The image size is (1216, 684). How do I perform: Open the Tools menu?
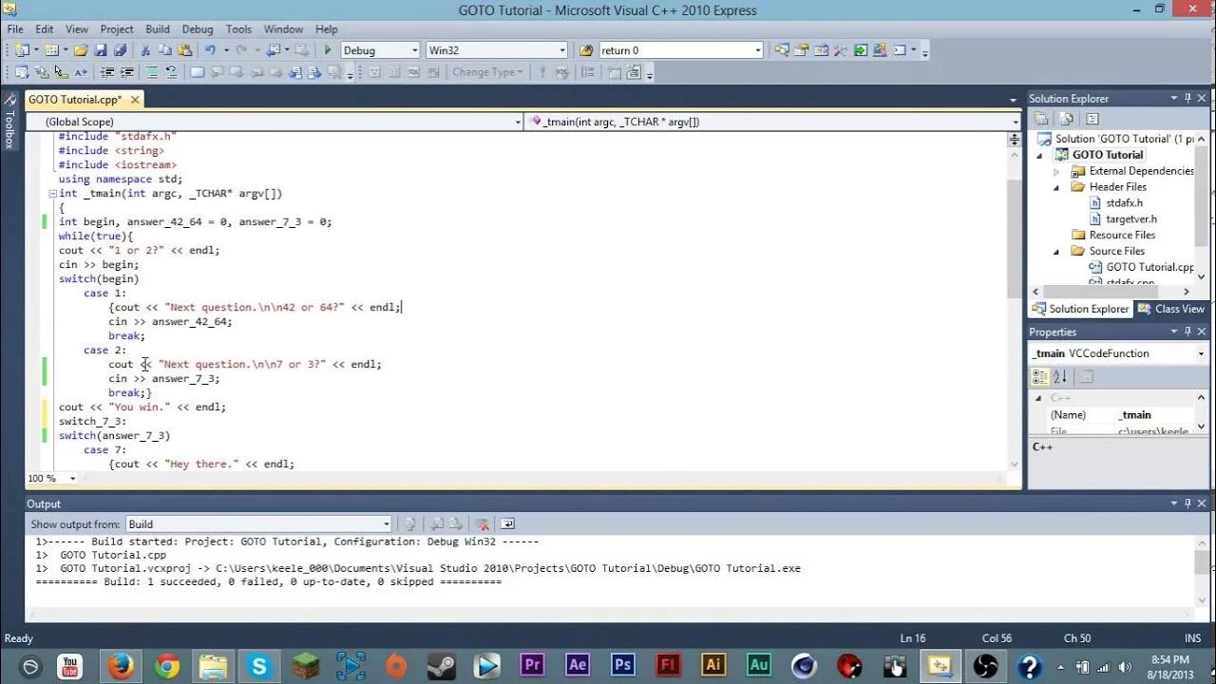coord(238,29)
